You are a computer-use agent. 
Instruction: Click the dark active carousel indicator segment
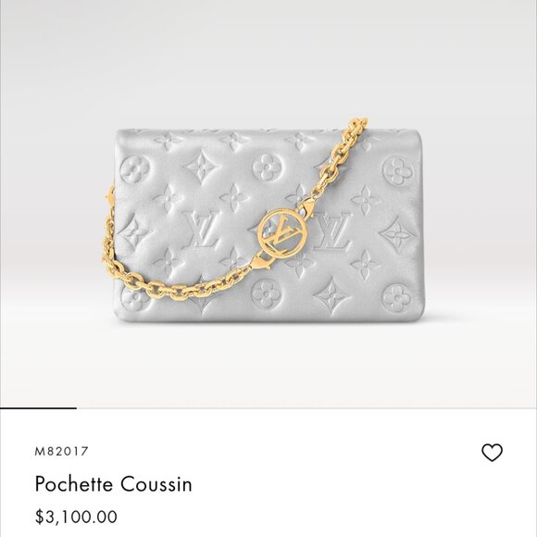(x=38, y=408)
